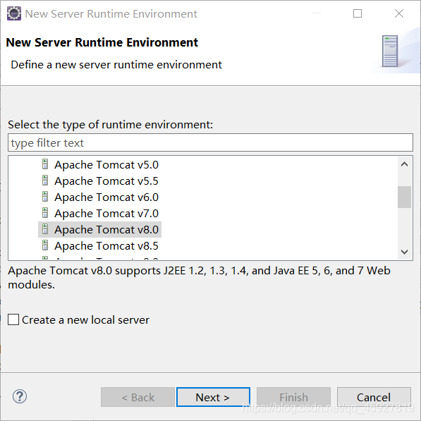
Task: Click the Apache Tomcat v5.0 server icon
Action: click(x=45, y=164)
